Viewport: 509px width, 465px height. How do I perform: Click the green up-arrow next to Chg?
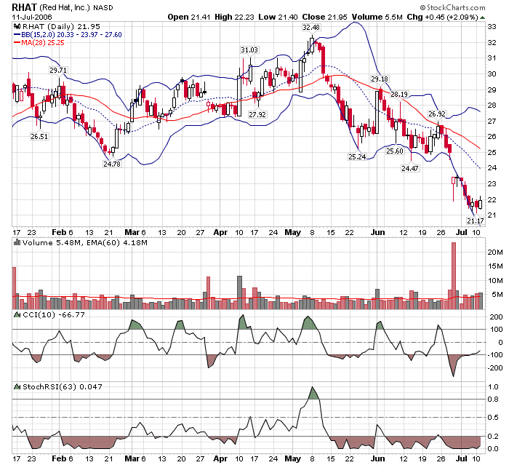pyautogui.click(x=482, y=17)
